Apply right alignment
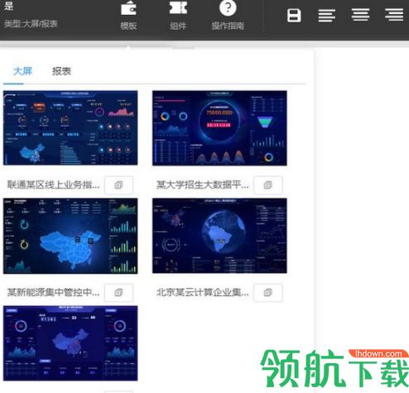This screenshot has height=393, width=409. [x=394, y=15]
